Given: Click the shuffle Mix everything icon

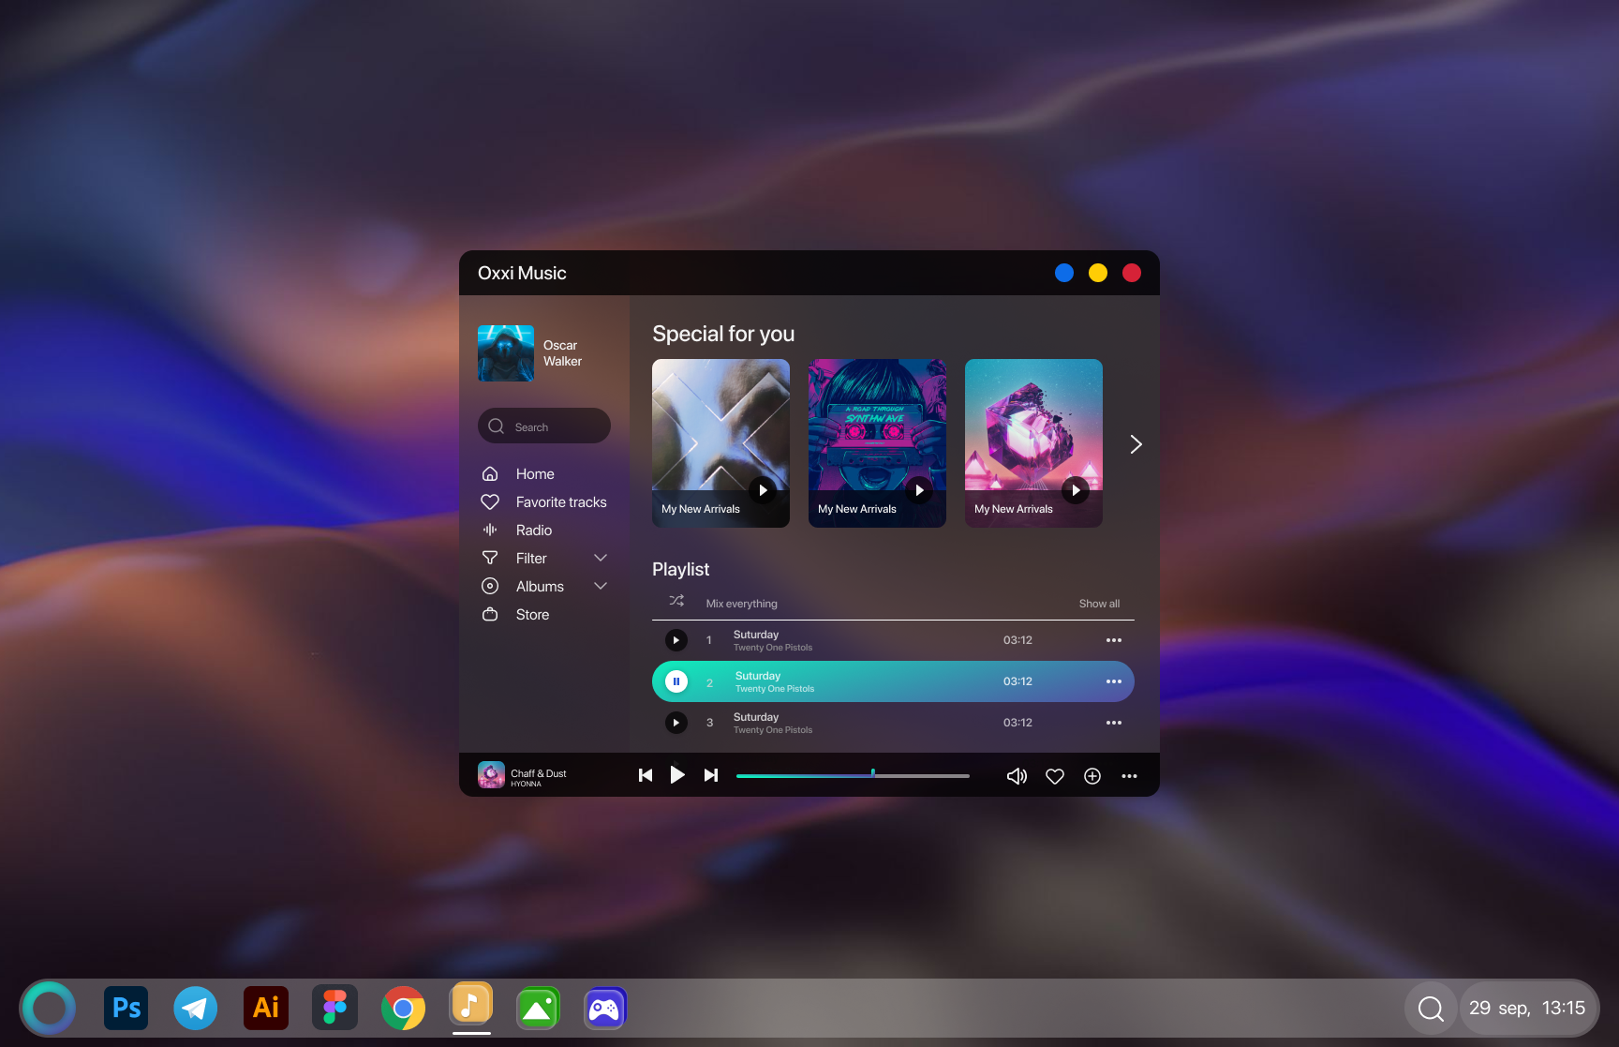Looking at the screenshot, I should pyautogui.click(x=676, y=602).
